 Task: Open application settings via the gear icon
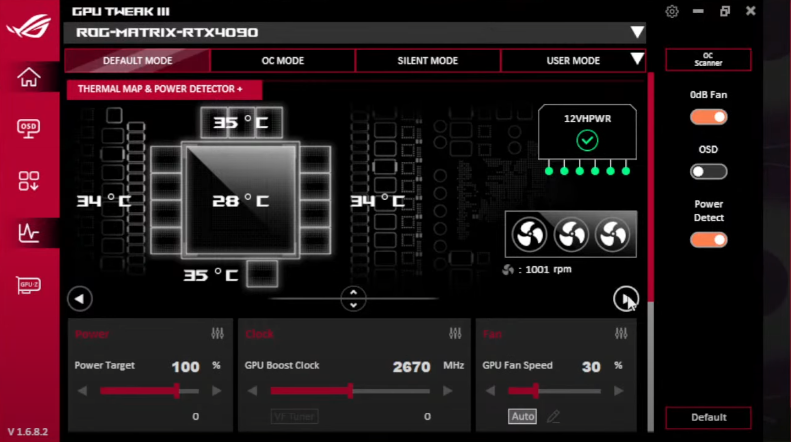[x=672, y=11]
